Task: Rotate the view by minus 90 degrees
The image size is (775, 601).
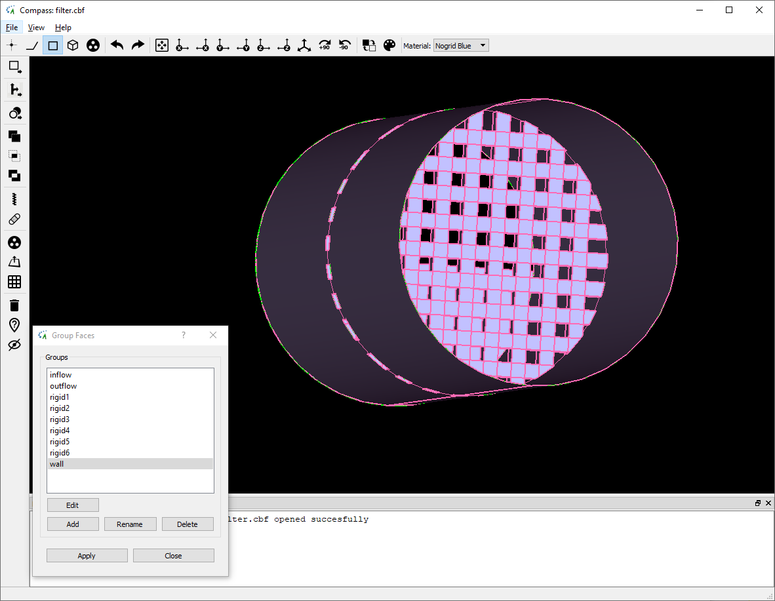Action: (344, 45)
